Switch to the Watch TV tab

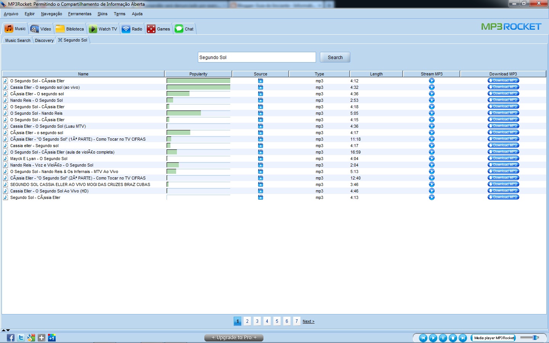tap(103, 29)
